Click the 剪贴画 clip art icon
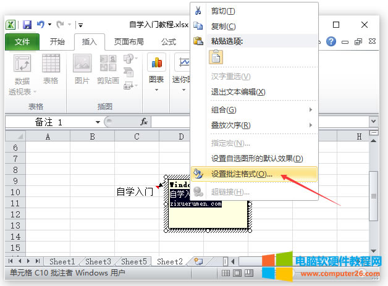 click(108, 63)
